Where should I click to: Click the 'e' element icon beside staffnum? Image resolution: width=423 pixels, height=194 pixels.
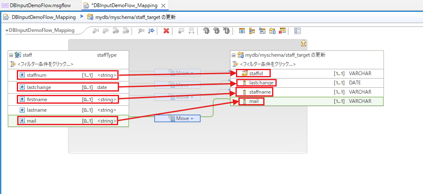pyautogui.click(x=23, y=75)
